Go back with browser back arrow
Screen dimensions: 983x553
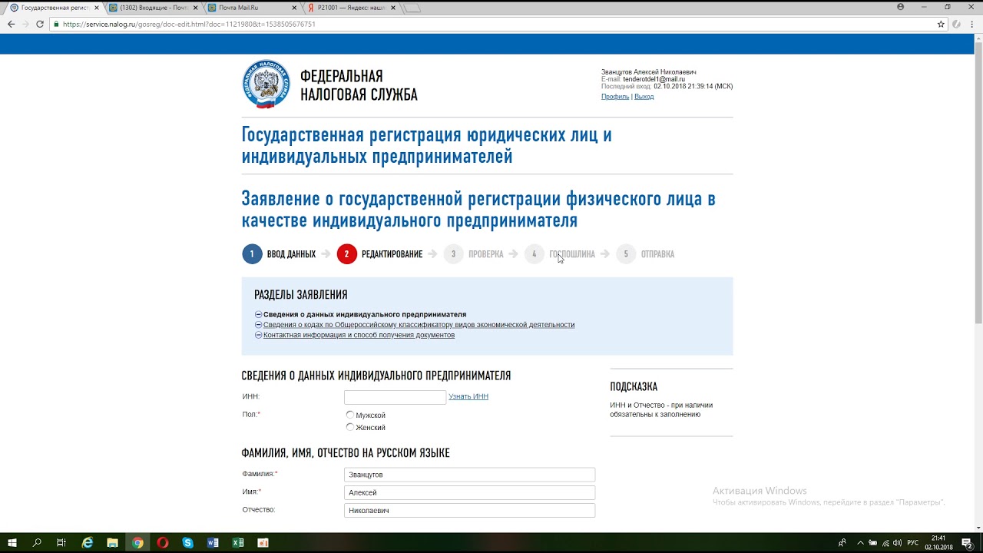[x=11, y=24]
